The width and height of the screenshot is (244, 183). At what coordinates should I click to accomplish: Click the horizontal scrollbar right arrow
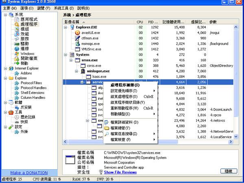(231, 142)
